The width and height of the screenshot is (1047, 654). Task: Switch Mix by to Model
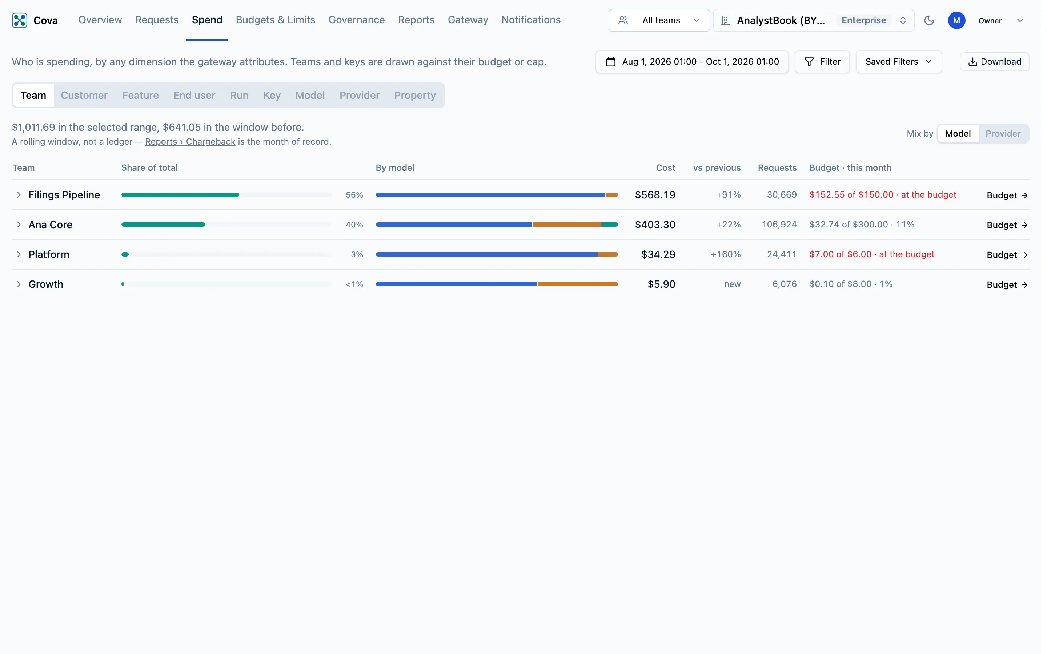pyautogui.click(x=958, y=134)
